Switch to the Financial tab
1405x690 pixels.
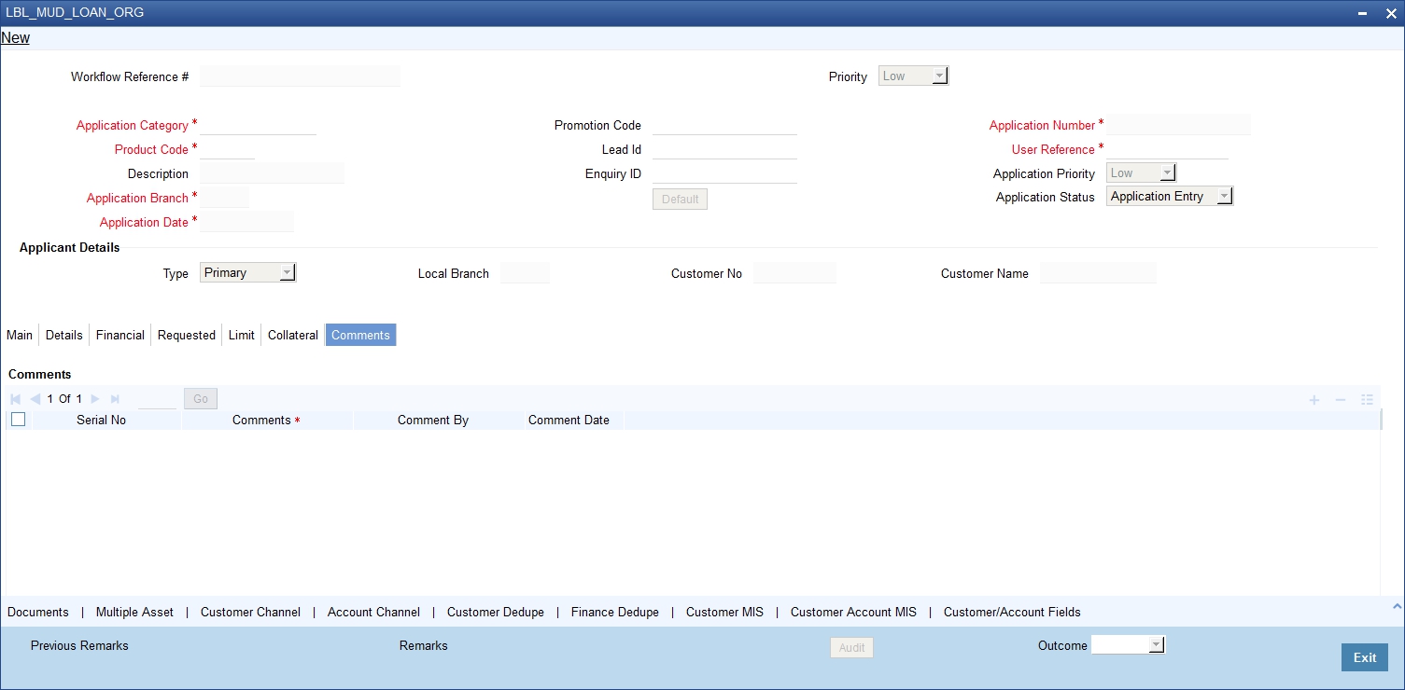120,336
